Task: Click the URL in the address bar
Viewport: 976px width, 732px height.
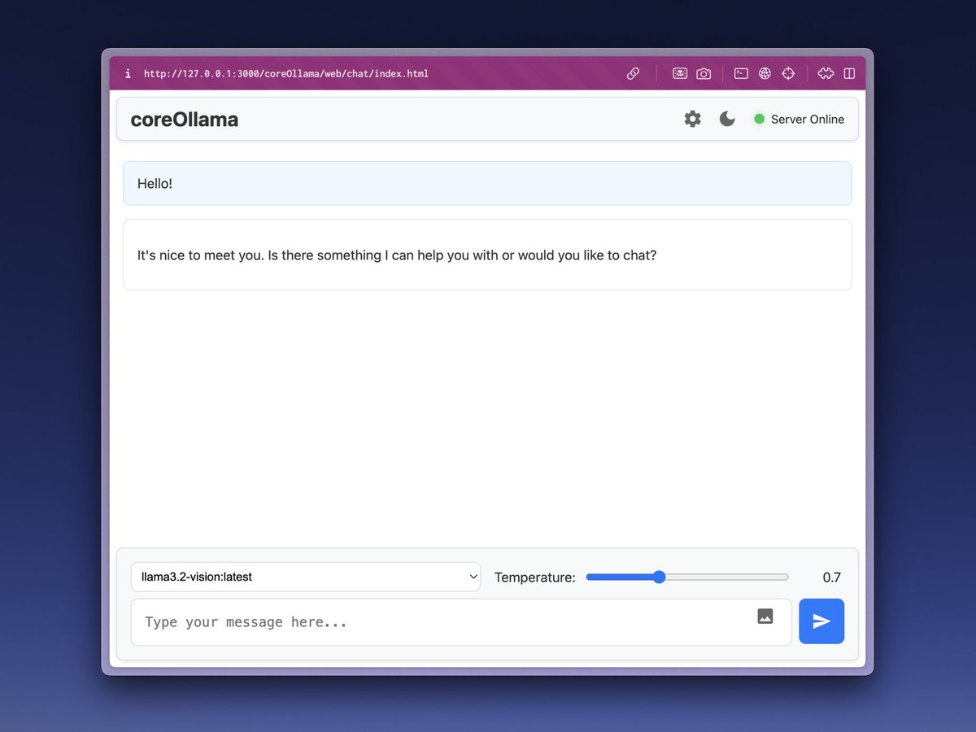Action: point(286,73)
